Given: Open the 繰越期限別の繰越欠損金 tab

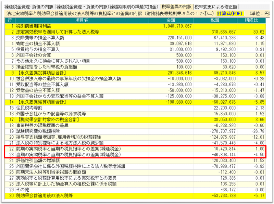Looking at the screenshot, I should (x=107, y=7).
